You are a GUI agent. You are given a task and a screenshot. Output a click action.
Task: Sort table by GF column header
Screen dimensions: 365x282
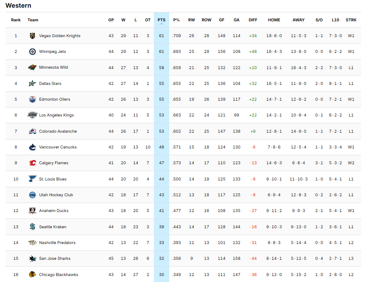click(221, 20)
